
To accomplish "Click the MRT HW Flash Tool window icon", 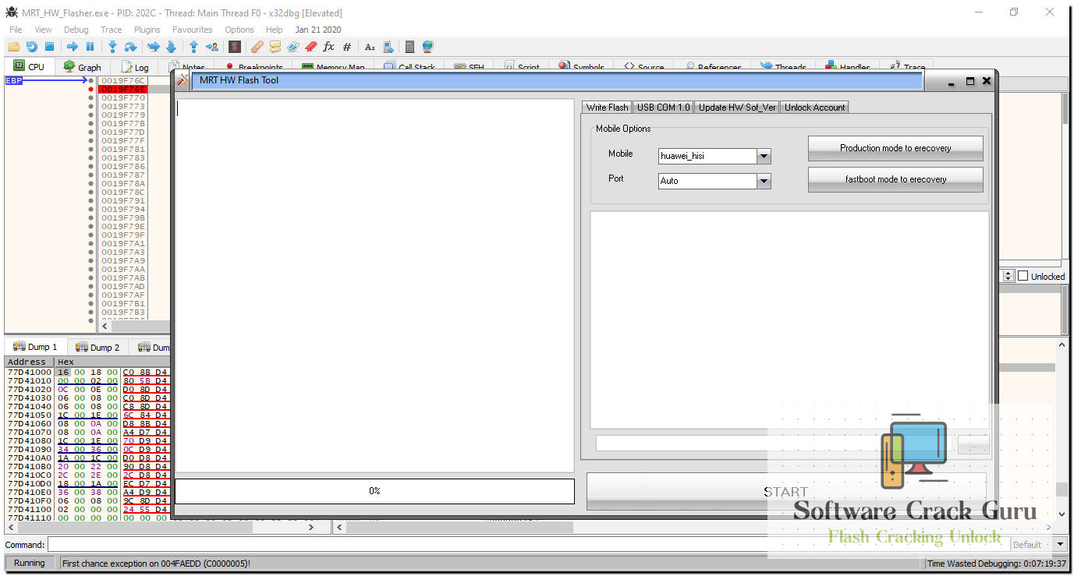I will coord(183,80).
